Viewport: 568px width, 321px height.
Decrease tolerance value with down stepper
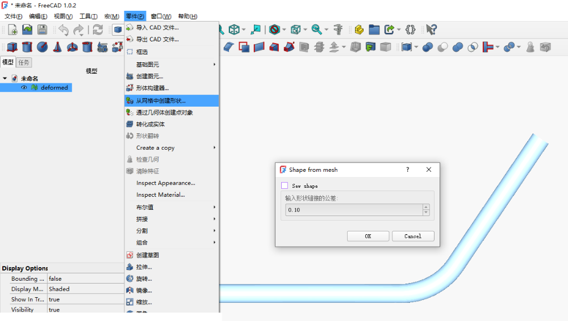(426, 213)
